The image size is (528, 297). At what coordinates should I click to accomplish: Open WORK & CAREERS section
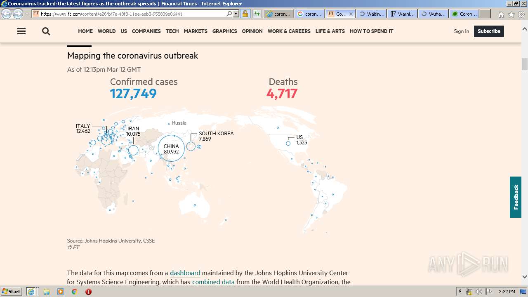(289, 31)
